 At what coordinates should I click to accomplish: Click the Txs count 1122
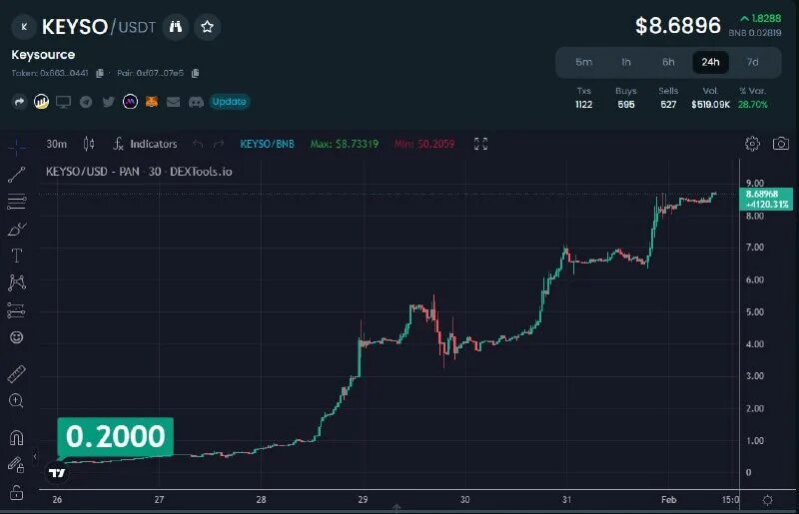pyautogui.click(x=584, y=105)
